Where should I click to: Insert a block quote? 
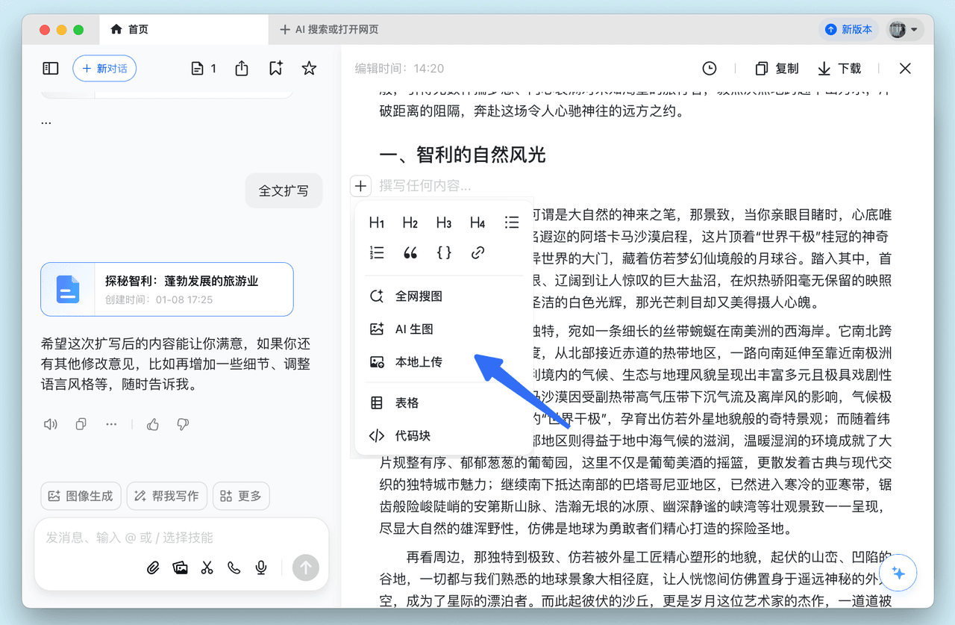tap(410, 253)
